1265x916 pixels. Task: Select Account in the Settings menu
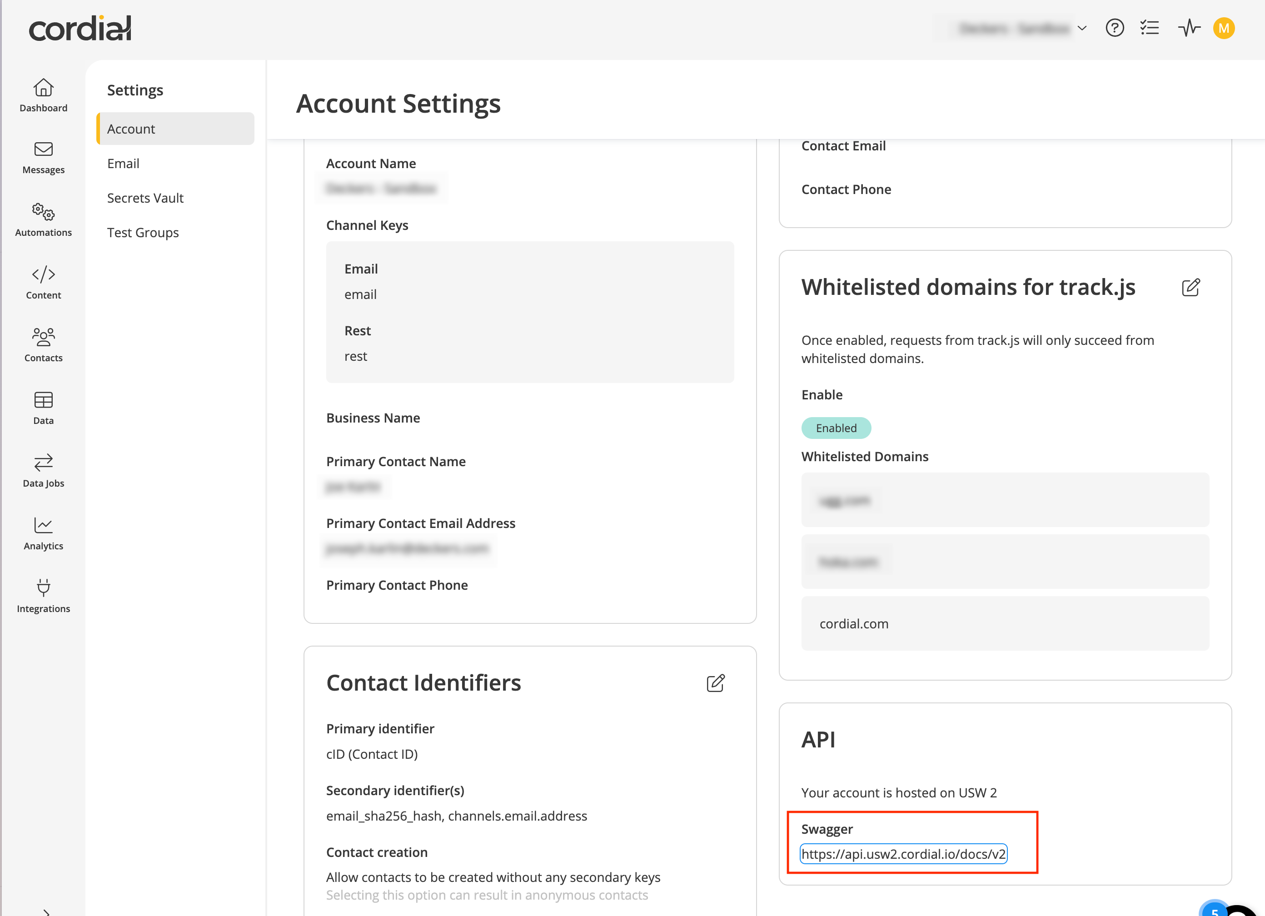[175, 129]
